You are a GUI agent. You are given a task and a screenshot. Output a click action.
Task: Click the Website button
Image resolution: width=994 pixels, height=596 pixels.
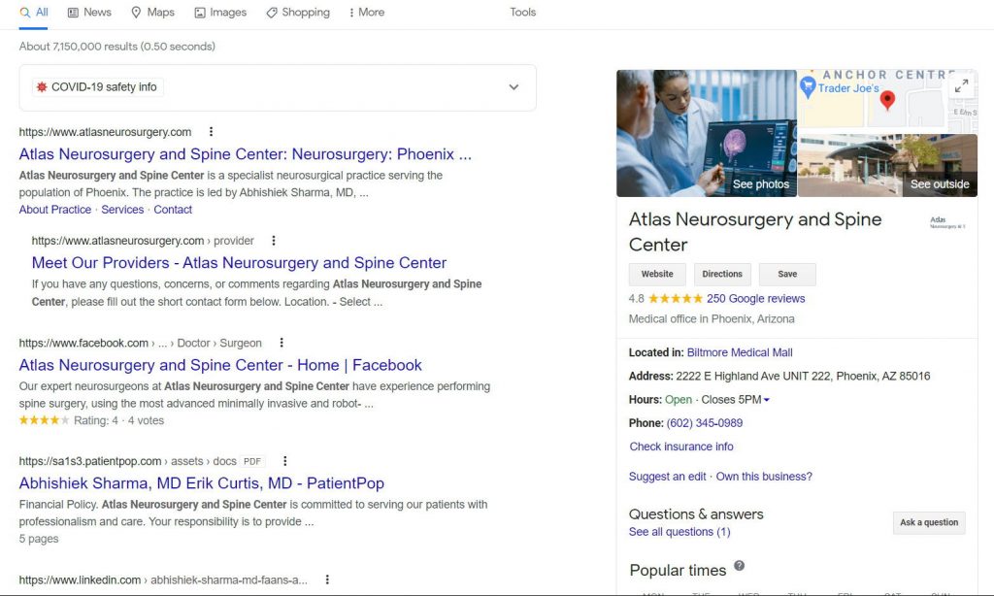tap(657, 275)
